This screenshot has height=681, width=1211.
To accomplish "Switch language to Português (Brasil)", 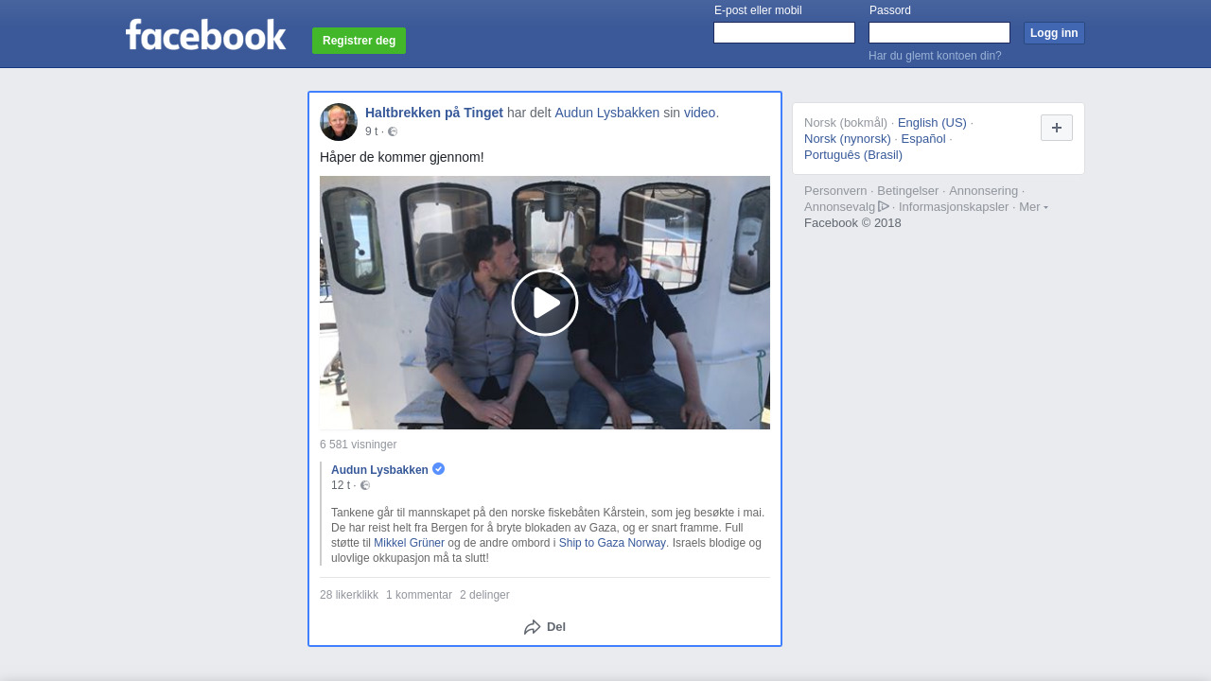I will click(x=853, y=155).
